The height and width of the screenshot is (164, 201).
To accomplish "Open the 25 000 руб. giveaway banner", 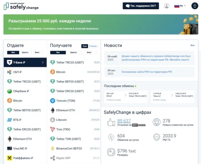I will pyautogui.click(x=101, y=24).
